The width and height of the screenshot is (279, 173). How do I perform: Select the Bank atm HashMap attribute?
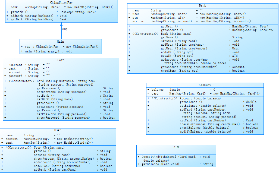(186, 18)
